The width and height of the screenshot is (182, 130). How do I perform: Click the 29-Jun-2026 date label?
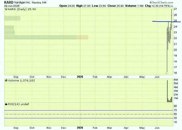click(x=12, y=6)
